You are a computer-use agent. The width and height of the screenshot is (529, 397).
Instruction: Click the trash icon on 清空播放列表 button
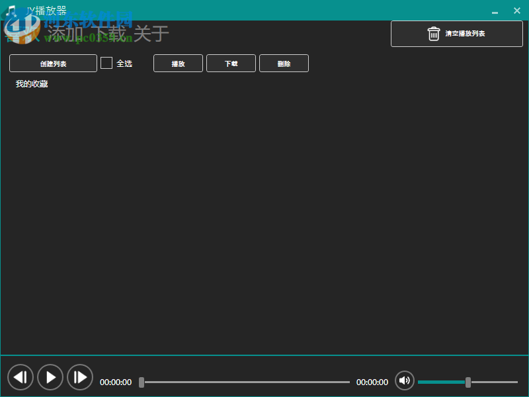click(434, 33)
